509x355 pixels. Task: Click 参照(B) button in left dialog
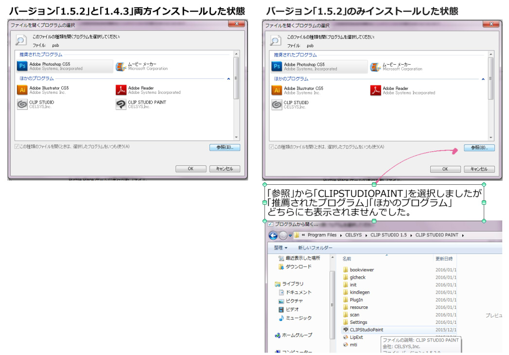click(x=225, y=147)
